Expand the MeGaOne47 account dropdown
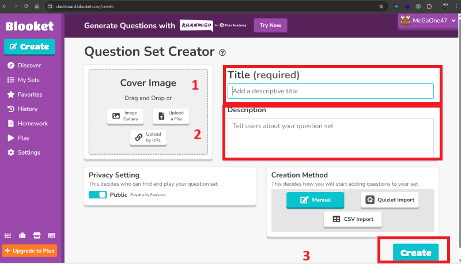The width and height of the screenshot is (461, 264). [428, 21]
